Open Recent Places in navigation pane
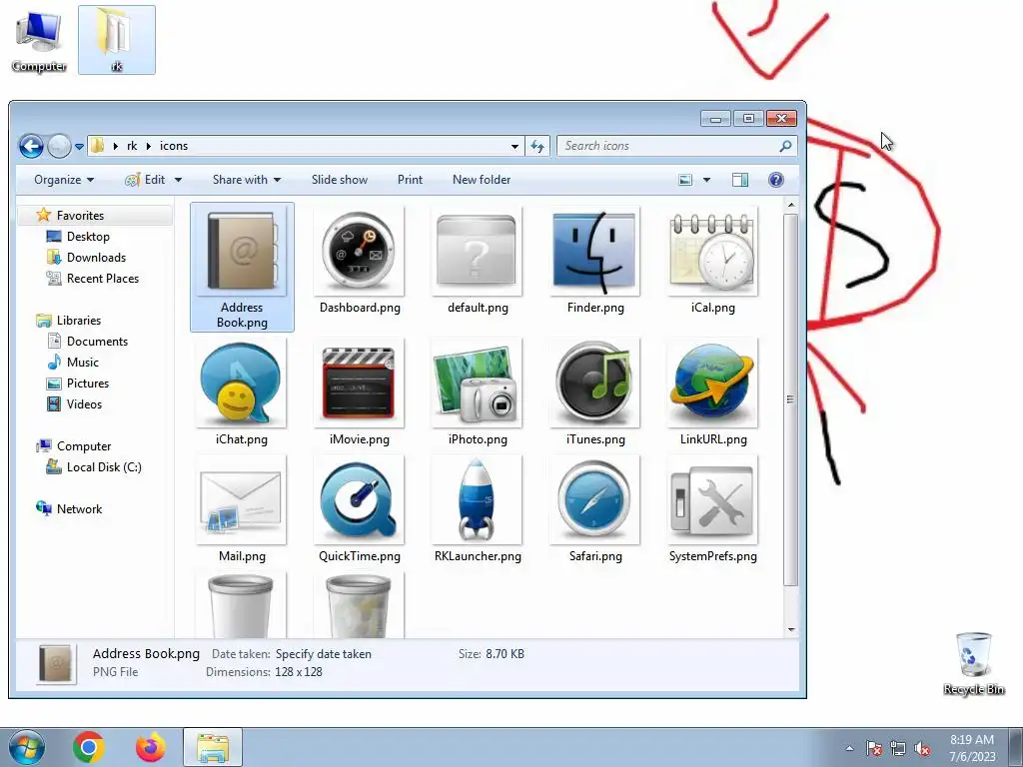This screenshot has height=767, width=1023. (x=103, y=279)
